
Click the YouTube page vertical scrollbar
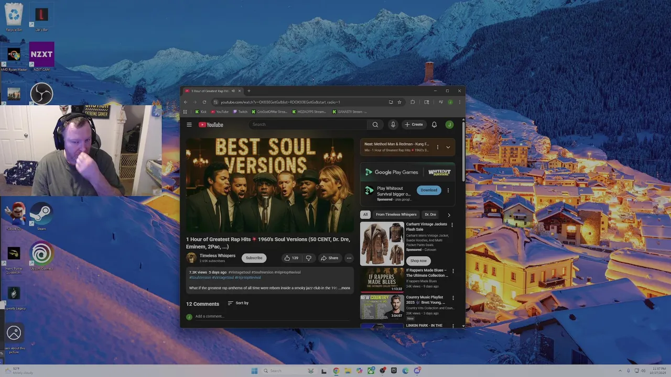(463, 152)
